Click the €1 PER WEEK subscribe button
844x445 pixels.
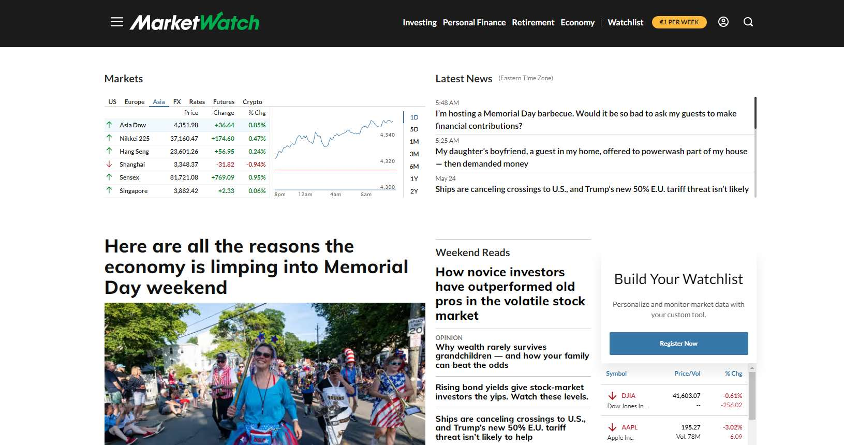[x=679, y=22]
